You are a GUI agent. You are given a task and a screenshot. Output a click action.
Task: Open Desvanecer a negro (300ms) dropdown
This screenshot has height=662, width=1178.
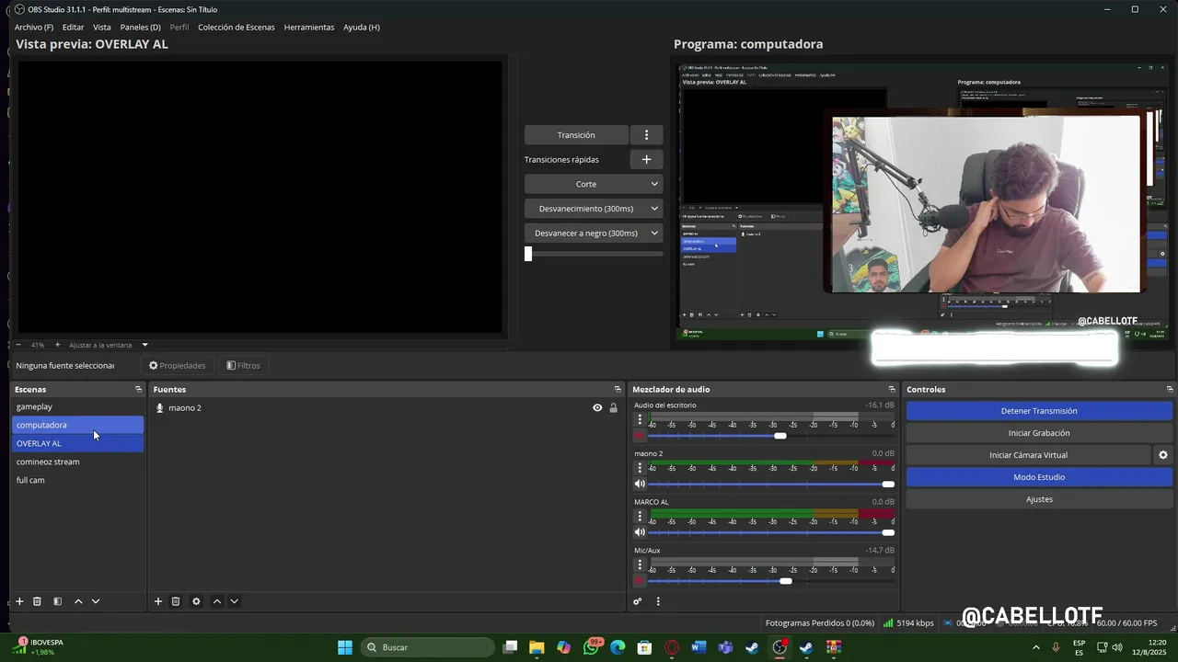[x=594, y=234]
